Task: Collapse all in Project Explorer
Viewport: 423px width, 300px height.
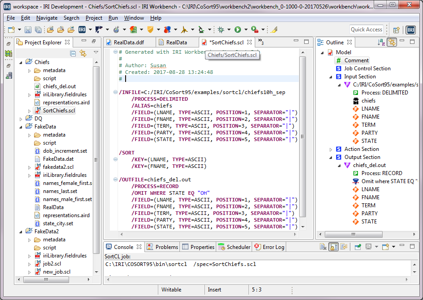Action: (x=73, y=53)
